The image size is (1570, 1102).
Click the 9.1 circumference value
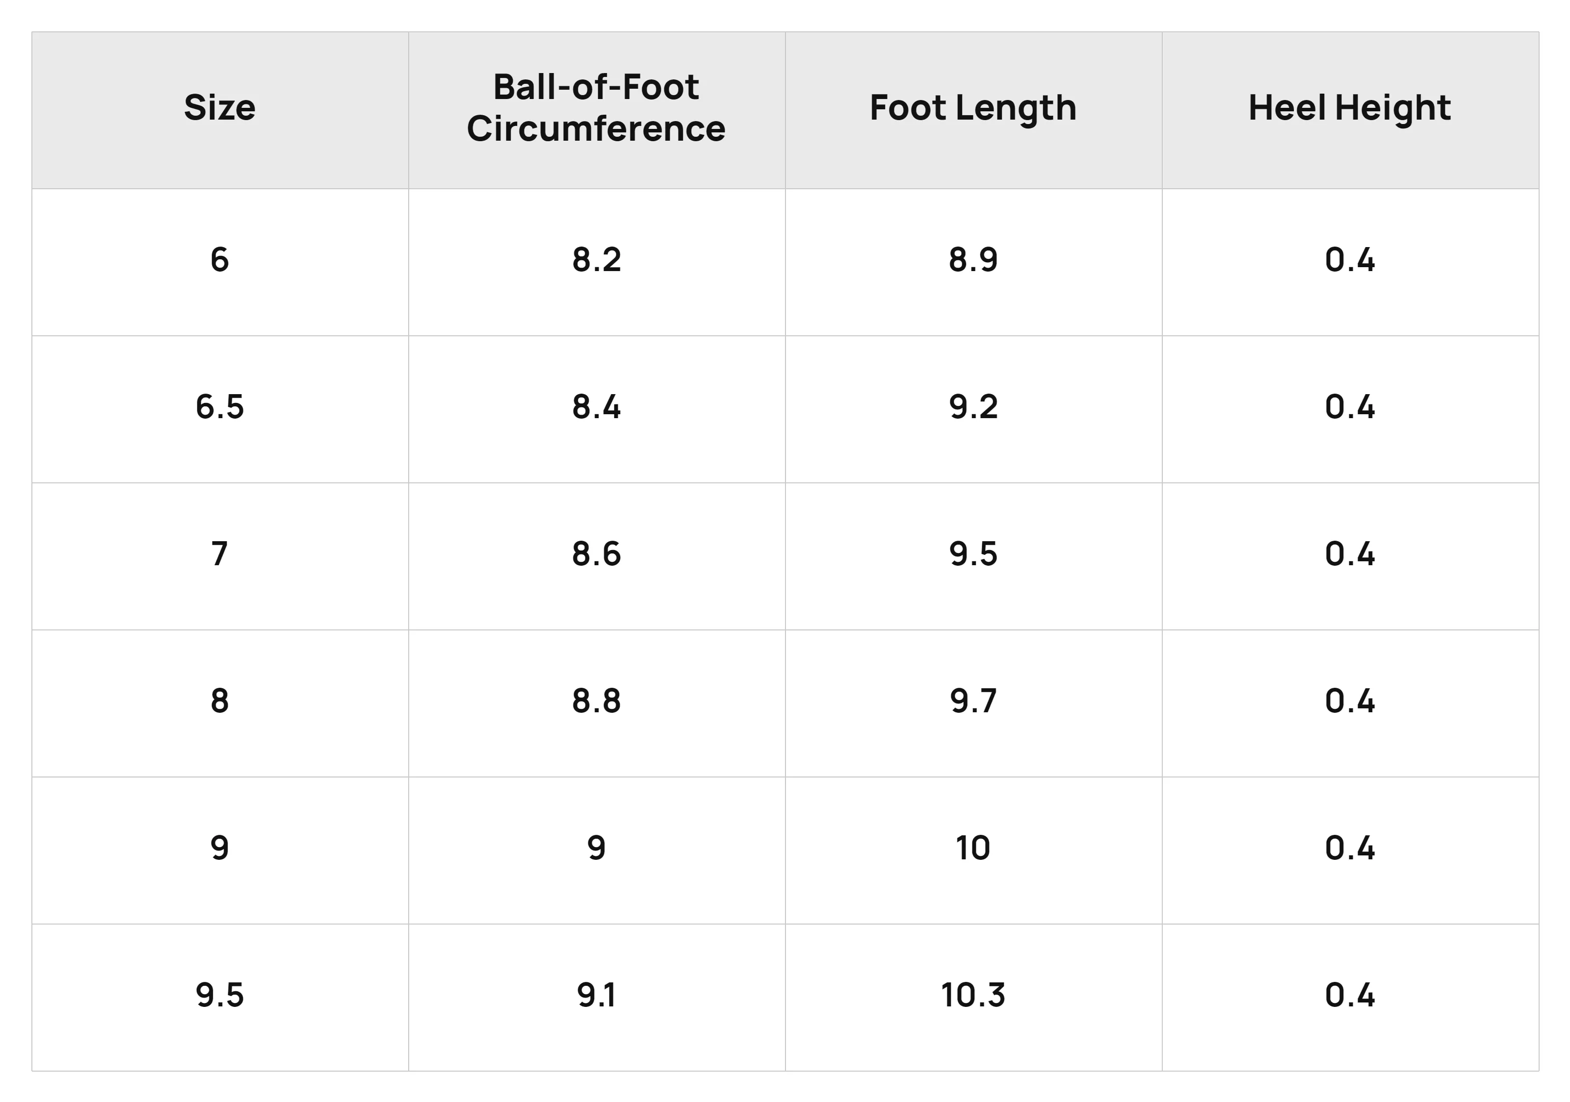pos(596,996)
